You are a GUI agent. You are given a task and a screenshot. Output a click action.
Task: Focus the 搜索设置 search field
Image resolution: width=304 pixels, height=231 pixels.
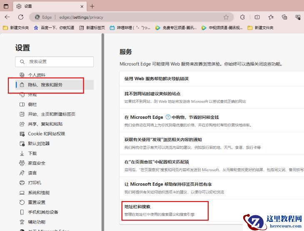point(55,62)
